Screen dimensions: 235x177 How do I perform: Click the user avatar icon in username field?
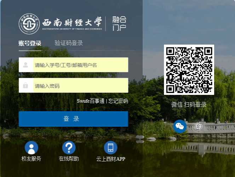(x=26, y=65)
